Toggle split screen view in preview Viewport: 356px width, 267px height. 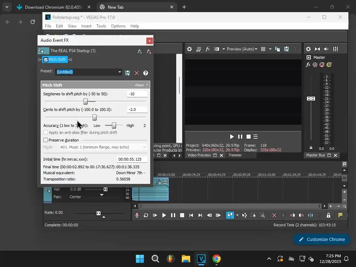pyautogui.click(x=216, y=49)
